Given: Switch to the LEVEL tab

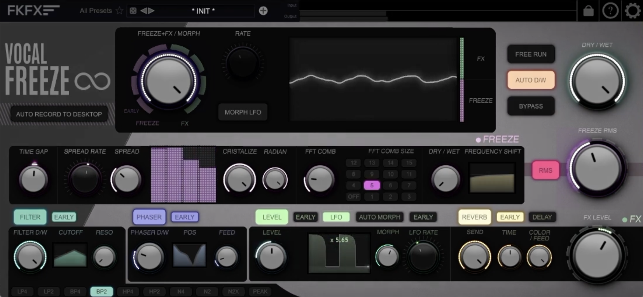Looking at the screenshot, I should (272, 217).
